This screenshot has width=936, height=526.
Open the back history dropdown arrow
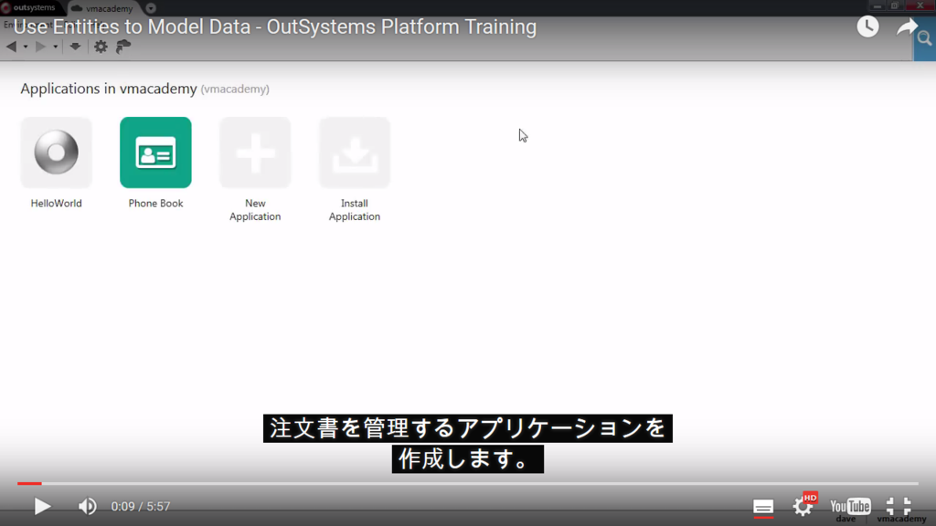coord(25,47)
